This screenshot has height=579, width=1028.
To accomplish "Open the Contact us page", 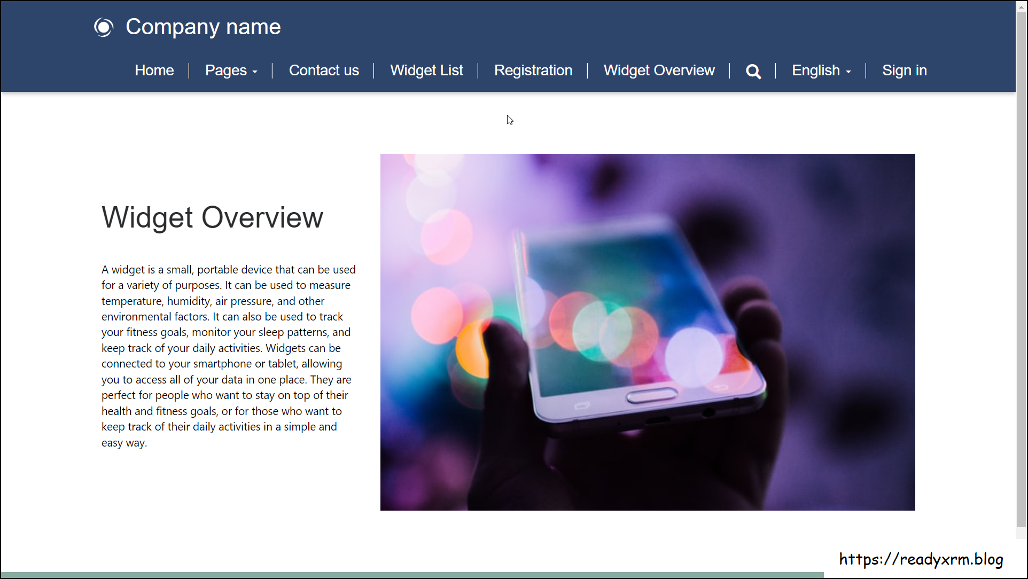I will coord(324,71).
